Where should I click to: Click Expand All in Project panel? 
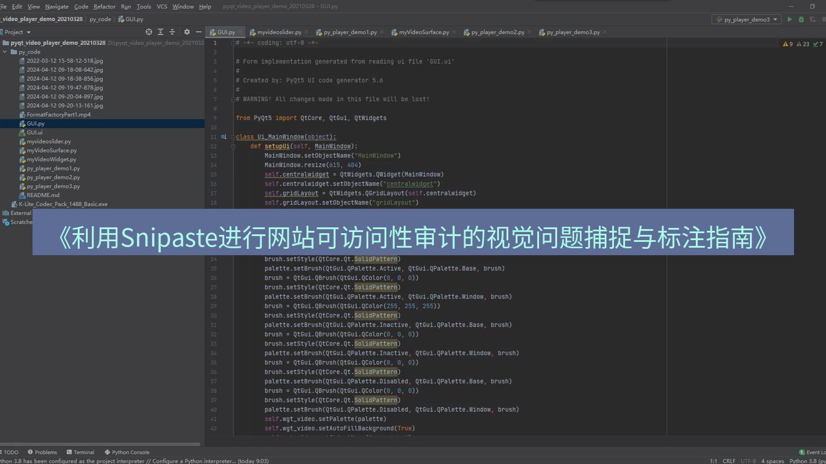(x=161, y=32)
